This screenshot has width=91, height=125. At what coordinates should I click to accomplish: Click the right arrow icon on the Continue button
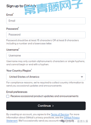[x=53, y=106]
